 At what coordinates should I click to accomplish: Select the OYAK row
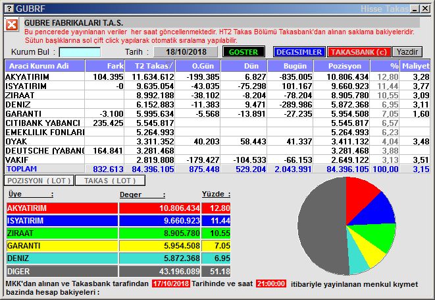coord(217,141)
